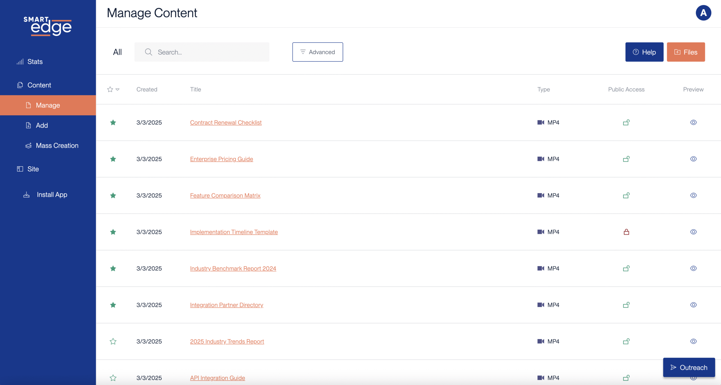Image resolution: width=721 pixels, height=385 pixels.
Task: Click preview eye icon for Feature Comparison Matrix
Action: [693, 195]
